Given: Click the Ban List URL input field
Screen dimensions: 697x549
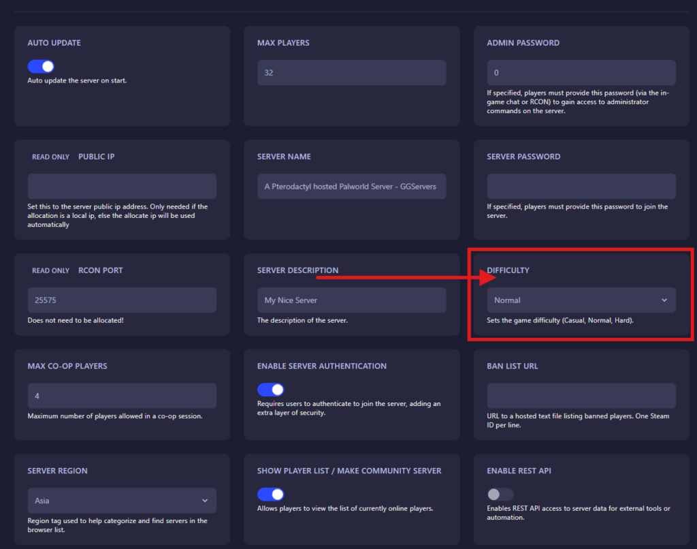Looking at the screenshot, I should (x=581, y=396).
